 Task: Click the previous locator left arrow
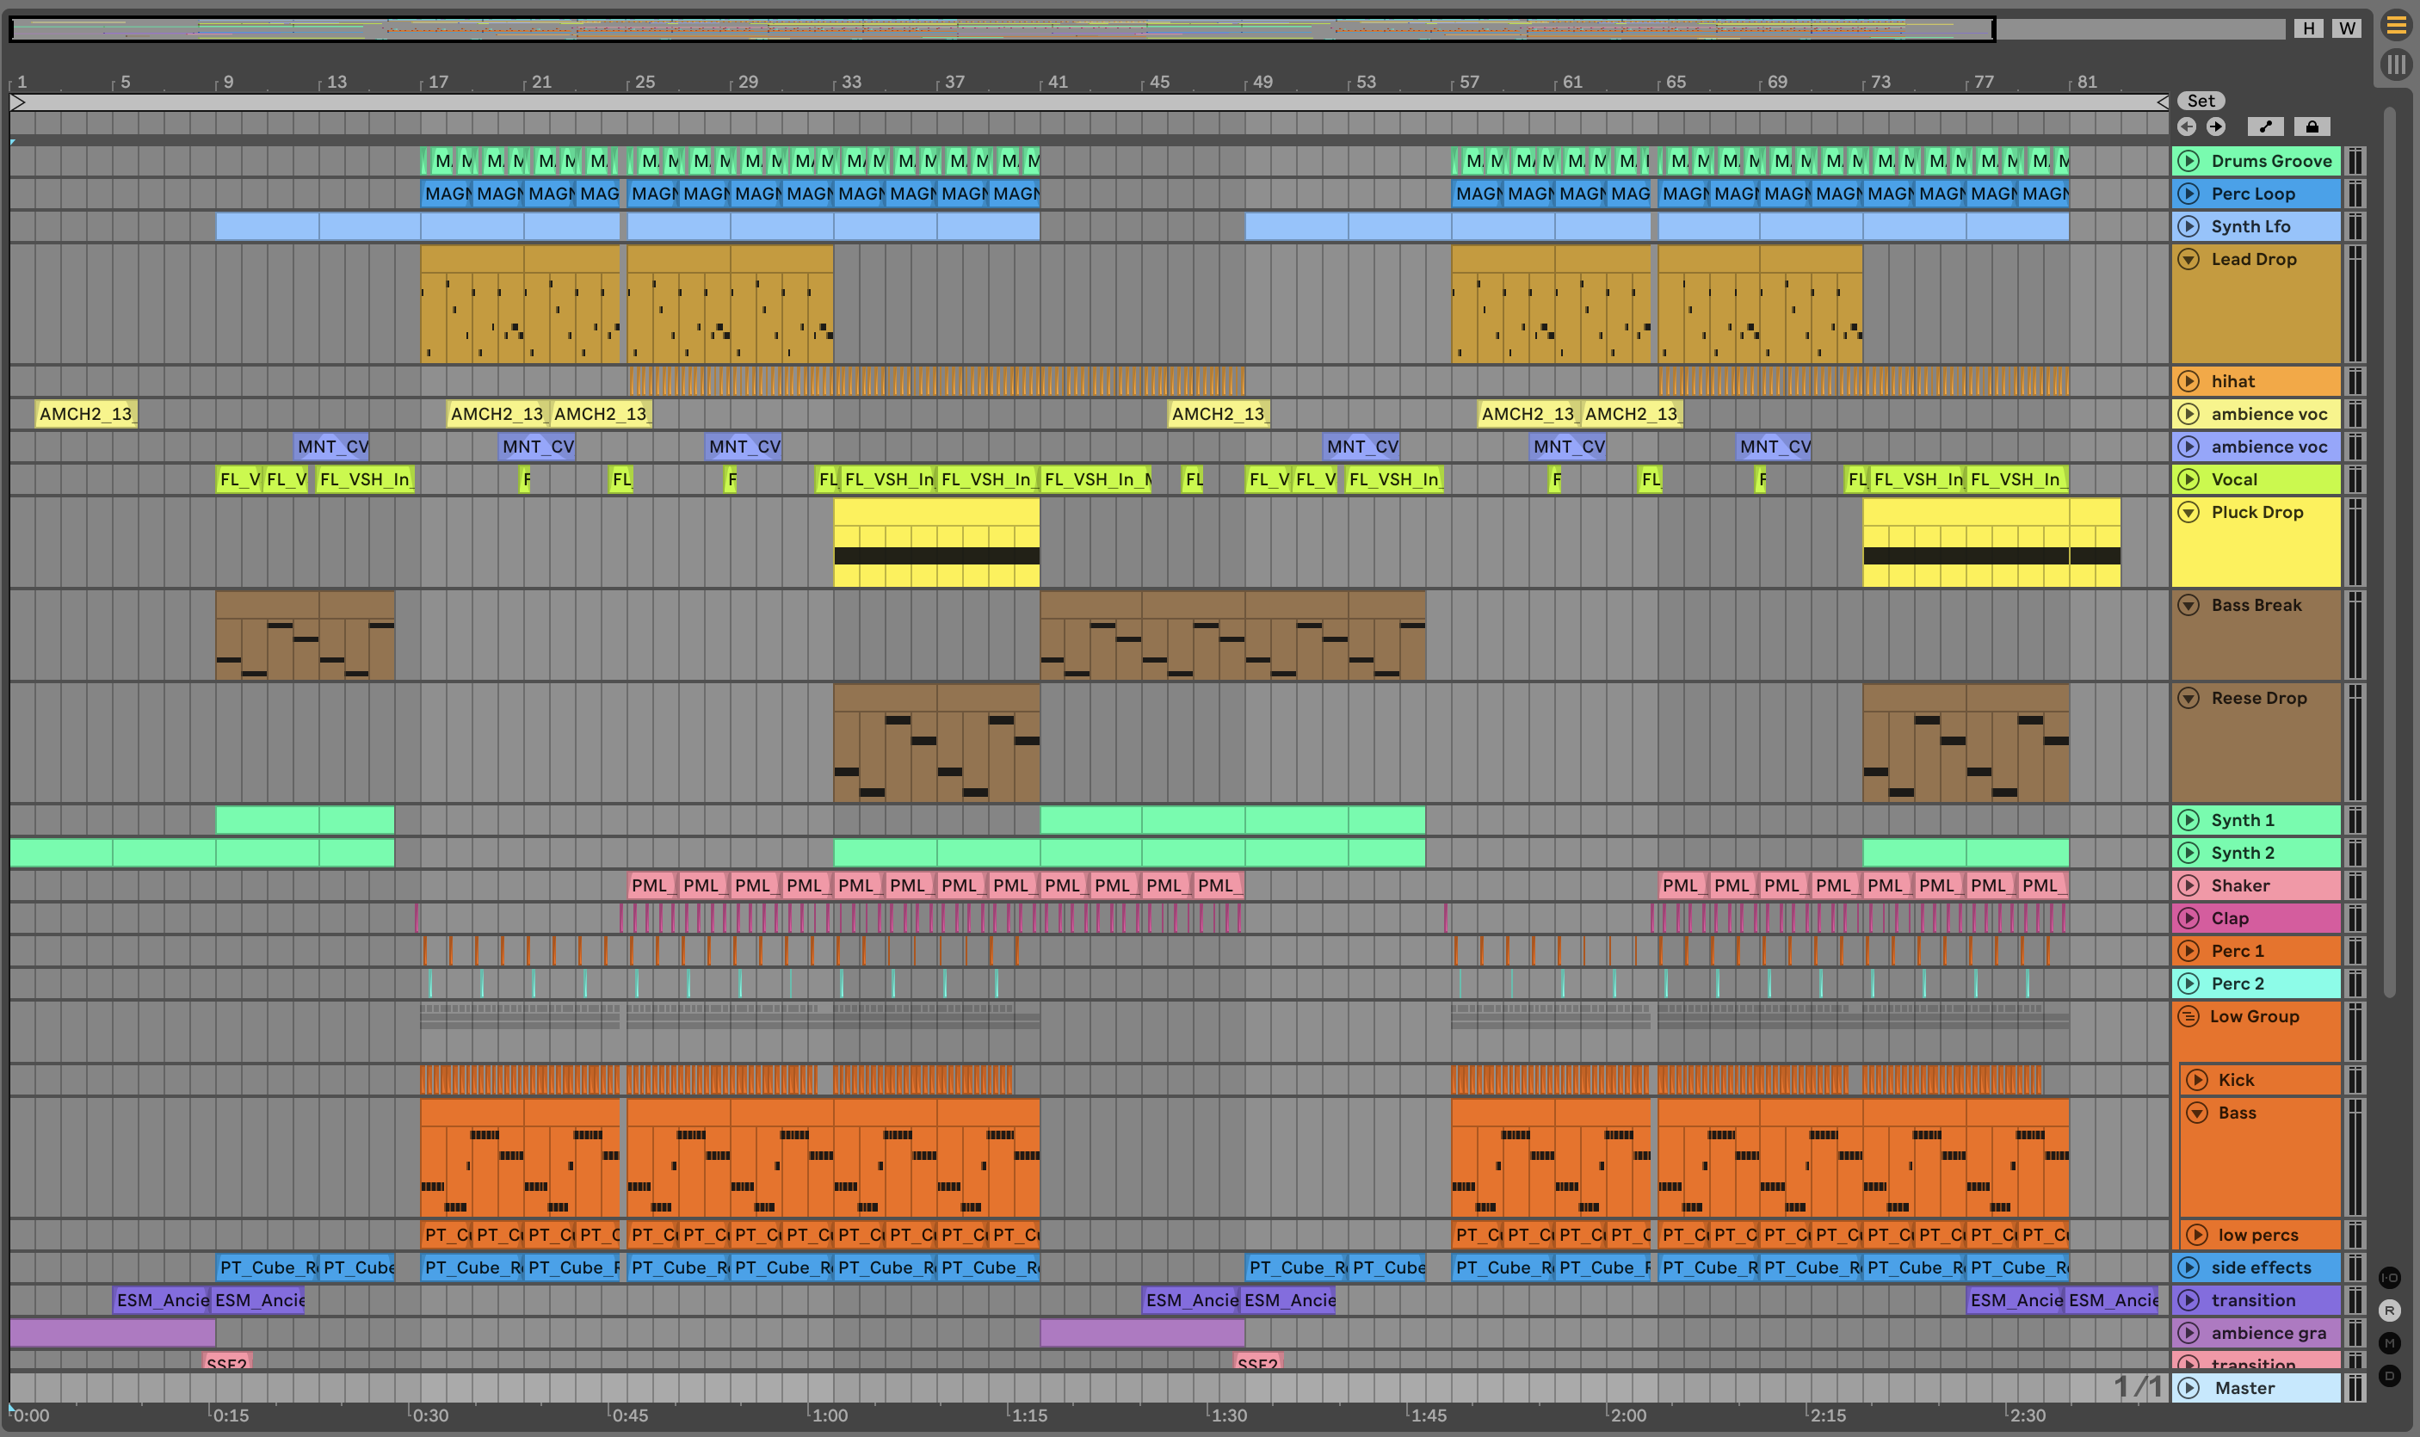pos(2186,126)
